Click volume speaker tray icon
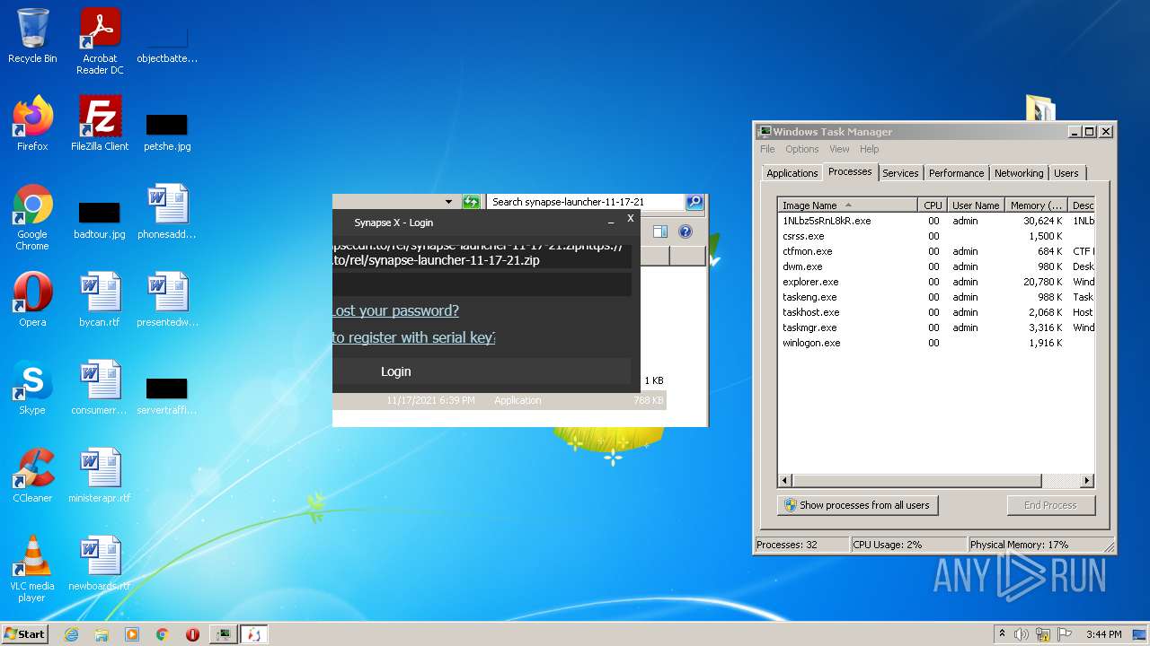 pyautogui.click(x=1022, y=634)
